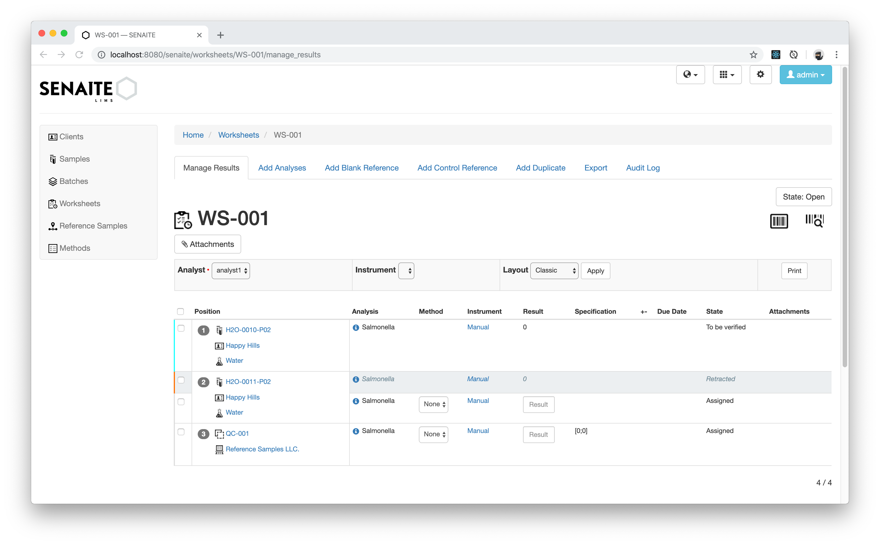Open sample H2O-0011-P02 link
The width and height of the screenshot is (880, 545).
coord(248,382)
